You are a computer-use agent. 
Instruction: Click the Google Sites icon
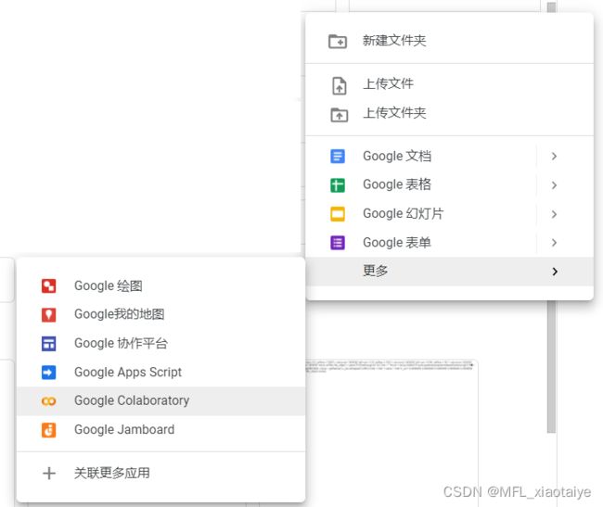click(x=49, y=343)
